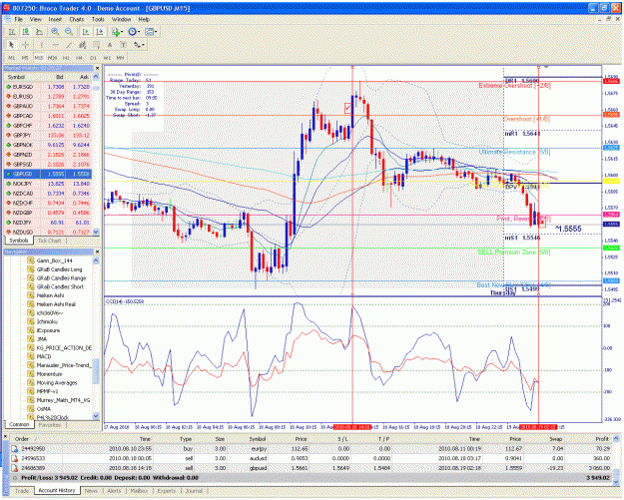Switch chart to M30 timeframe
The width and height of the screenshot is (624, 500).
tap(53, 58)
